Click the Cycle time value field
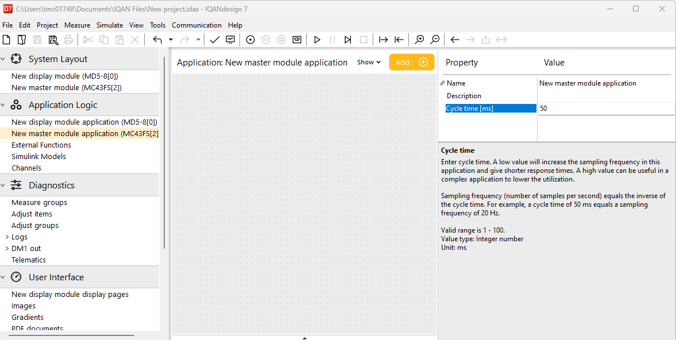676x340 pixels. (606, 109)
